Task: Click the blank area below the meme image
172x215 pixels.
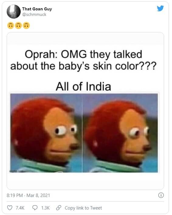Action: pyautogui.click(x=85, y=181)
